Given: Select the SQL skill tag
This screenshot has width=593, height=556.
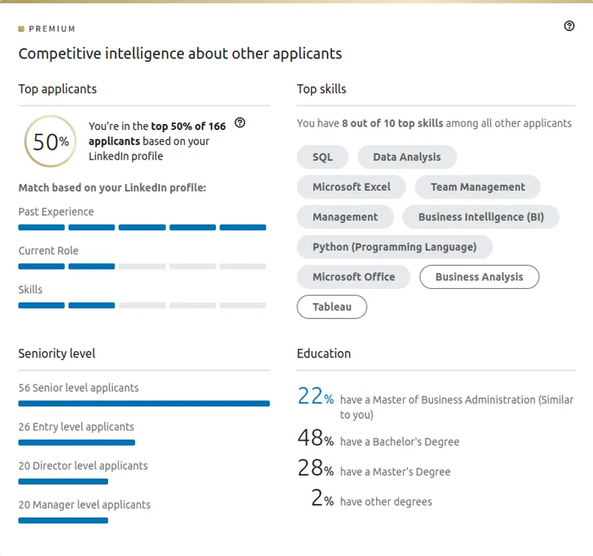Looking at the screenshot, I should click(x=322, y=157).
